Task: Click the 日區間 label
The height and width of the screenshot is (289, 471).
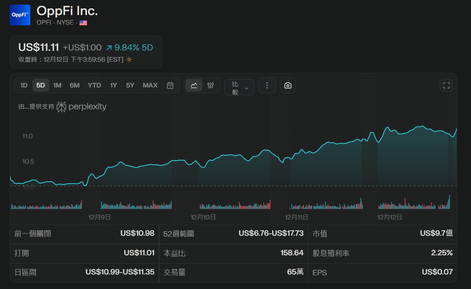Action: [25, 272]
